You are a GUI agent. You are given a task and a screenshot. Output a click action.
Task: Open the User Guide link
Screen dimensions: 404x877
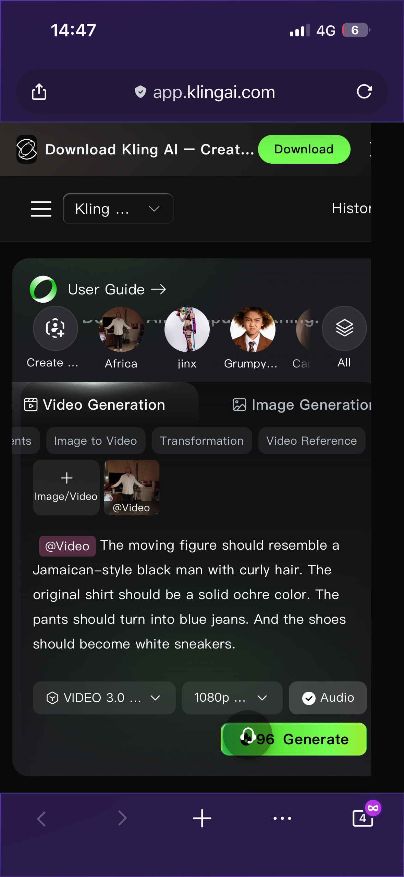click(x=117, y=290)
